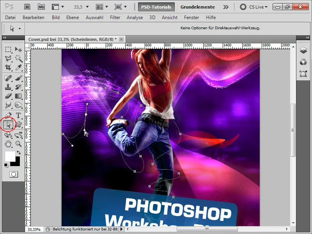Screen dimensions: 312x234
Task: Select the Magic Wand tool
Action: pyautogui.click(x=18, y=58)
